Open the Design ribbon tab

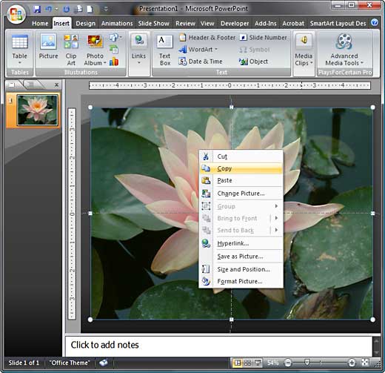click(x=85, y=24)
